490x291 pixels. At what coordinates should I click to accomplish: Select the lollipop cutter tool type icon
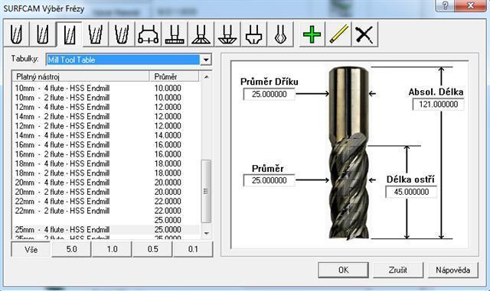280,34
